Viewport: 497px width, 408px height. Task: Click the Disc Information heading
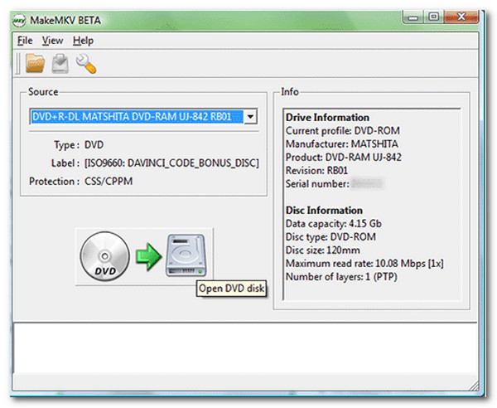[324, 211]
